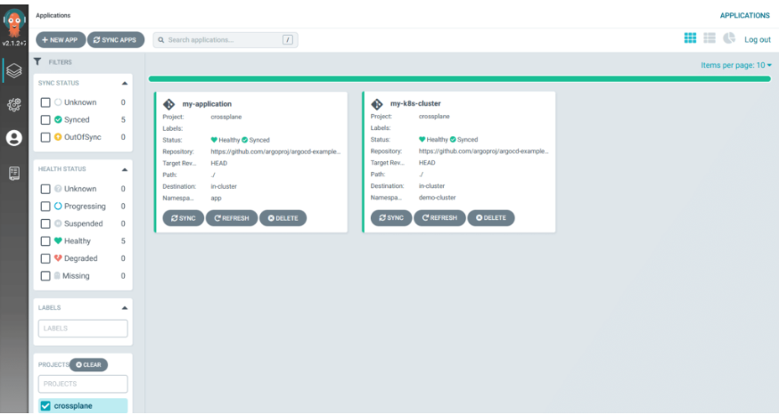Click the Applications breadcrumb title
This screenshot has width=779, height=415.
click(x=53, y=15)
